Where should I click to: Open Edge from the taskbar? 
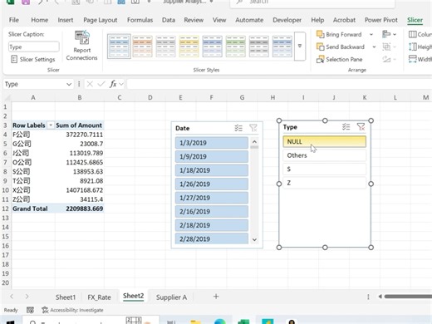220,322
